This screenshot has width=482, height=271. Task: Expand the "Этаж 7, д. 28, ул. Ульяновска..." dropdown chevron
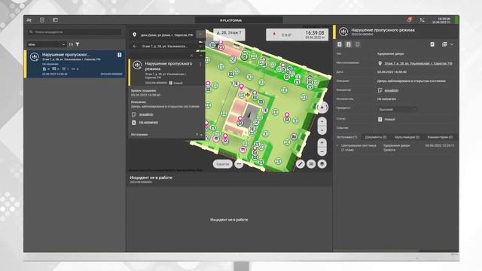click(x=201, y=47)
